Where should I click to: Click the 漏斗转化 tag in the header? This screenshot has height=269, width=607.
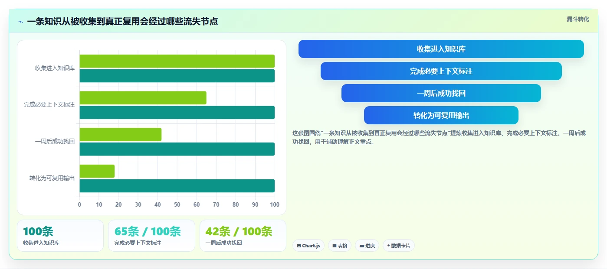577,19
